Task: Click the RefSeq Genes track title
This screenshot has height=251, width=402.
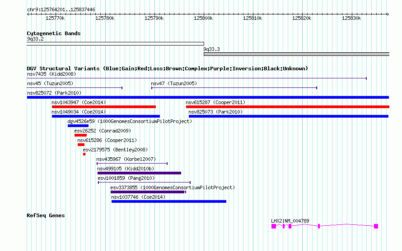Action: pyautogui.click(x=46, y=215)
